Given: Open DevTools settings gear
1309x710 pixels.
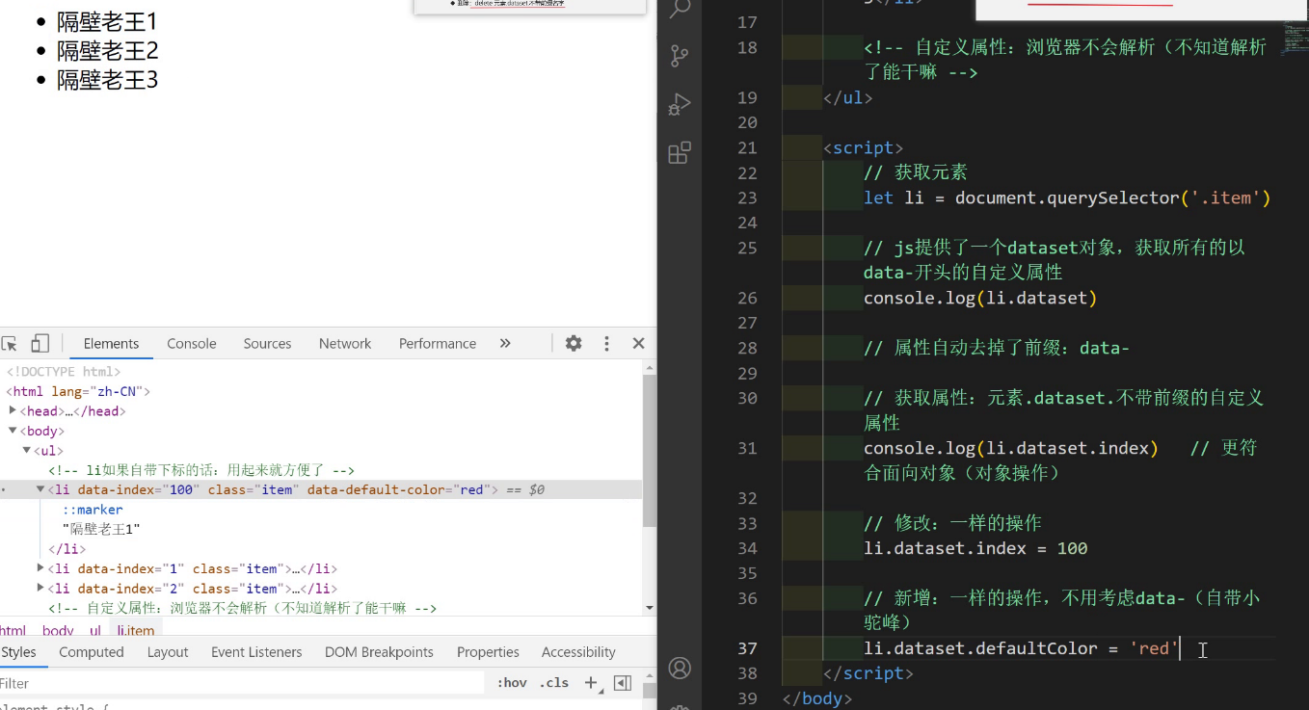Looking at the screenshot, I should [574, 343].
